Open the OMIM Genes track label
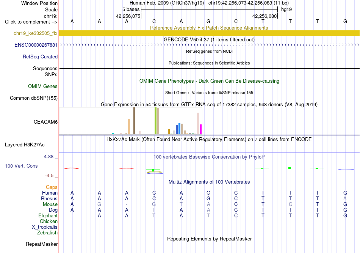 tap(43, 86)
